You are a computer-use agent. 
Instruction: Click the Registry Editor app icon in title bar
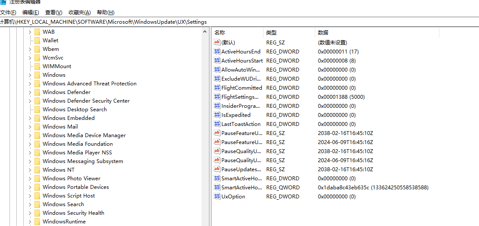coord(3,2)
